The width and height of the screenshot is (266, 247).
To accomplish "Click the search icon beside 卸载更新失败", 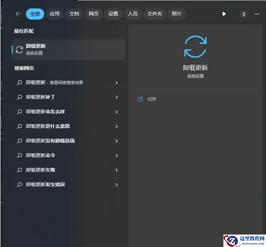I will click(x=19, y=170).
